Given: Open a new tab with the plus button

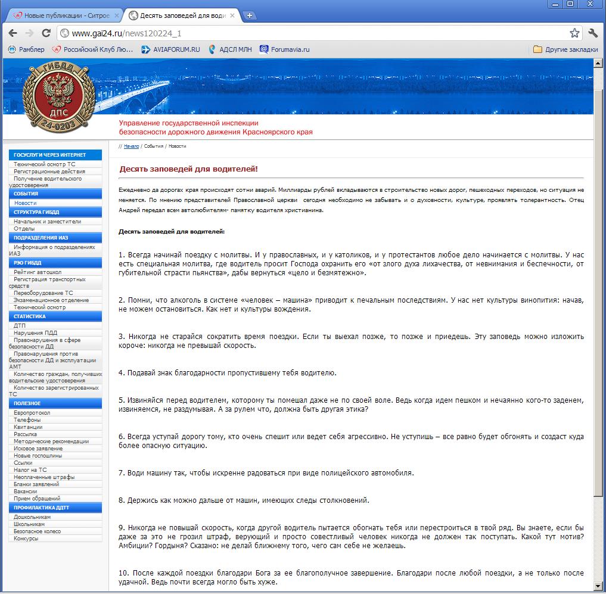Looking at the screenshot, I should (250, 15).
